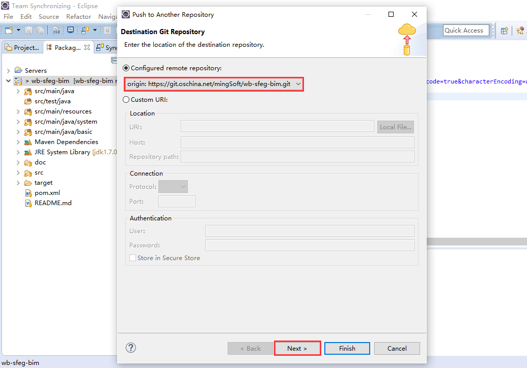
Task: Expand the Servers tree node
Action: pos(8,71)
